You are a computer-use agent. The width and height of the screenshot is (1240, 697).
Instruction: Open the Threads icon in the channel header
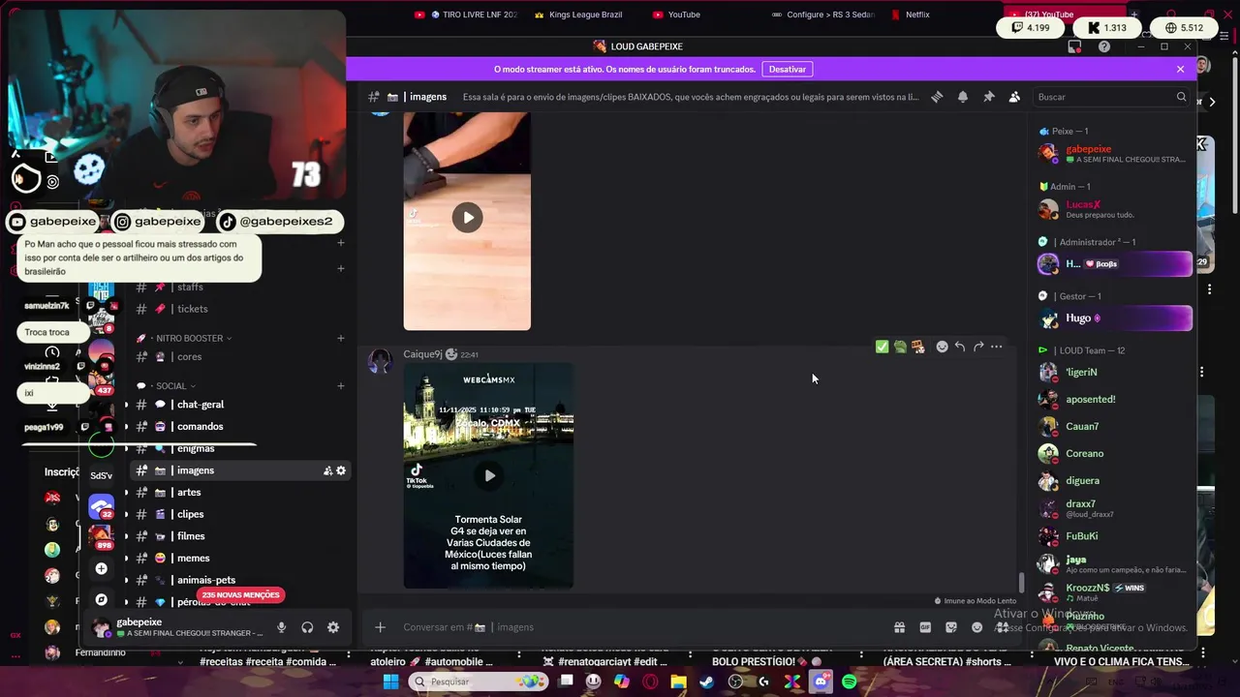coord(937,97)
